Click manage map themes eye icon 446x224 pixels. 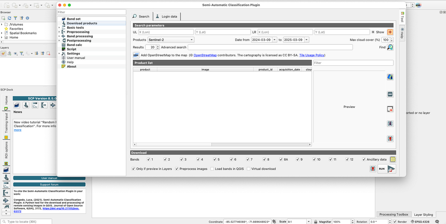point(16,53)
